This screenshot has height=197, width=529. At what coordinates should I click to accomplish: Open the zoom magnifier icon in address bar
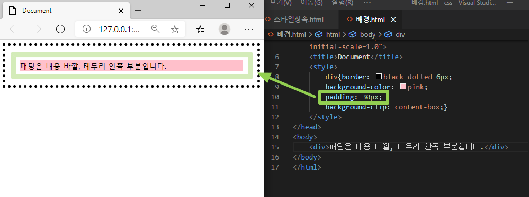[x=156, y=29]
